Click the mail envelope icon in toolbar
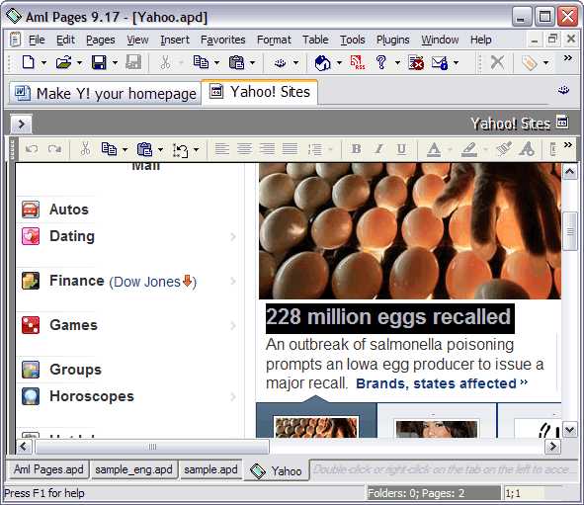The width and height of the screenshot is (584, 505). (440, 62)
